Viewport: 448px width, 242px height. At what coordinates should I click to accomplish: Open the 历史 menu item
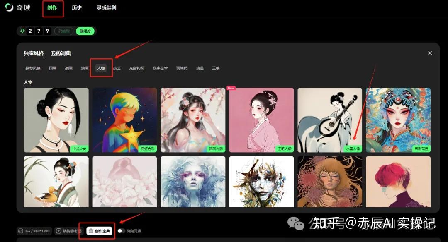[x=76, y=7]
